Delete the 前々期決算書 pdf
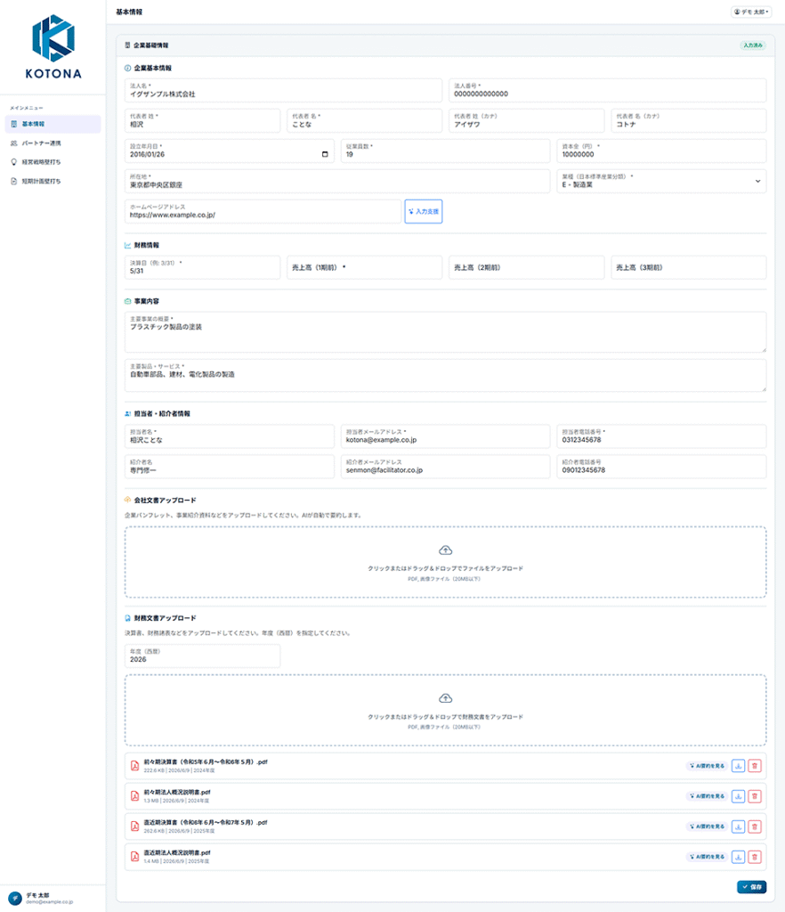This screenshot has height=912, width=785. [x=754, y=766]
